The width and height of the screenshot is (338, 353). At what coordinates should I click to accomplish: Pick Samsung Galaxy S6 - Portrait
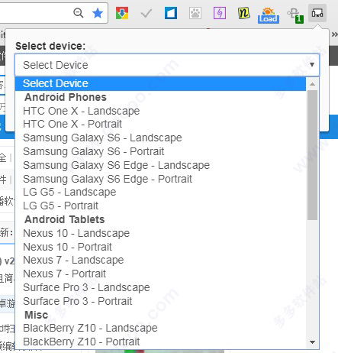click(x=160, y=151)
